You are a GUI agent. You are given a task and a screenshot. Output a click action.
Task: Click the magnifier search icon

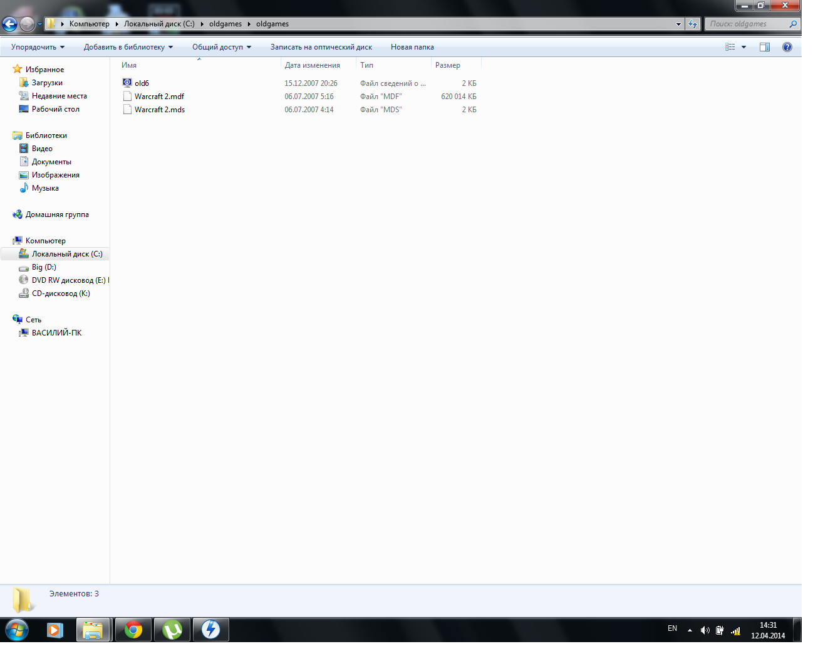(793, 24)
